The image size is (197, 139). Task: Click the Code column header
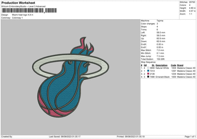(x=173, y=65)
